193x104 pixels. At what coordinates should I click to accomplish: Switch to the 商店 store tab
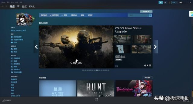(x=12, y=6)
